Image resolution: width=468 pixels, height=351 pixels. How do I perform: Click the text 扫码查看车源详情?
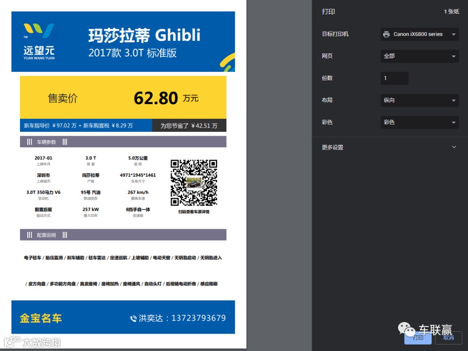click(194, 211)
